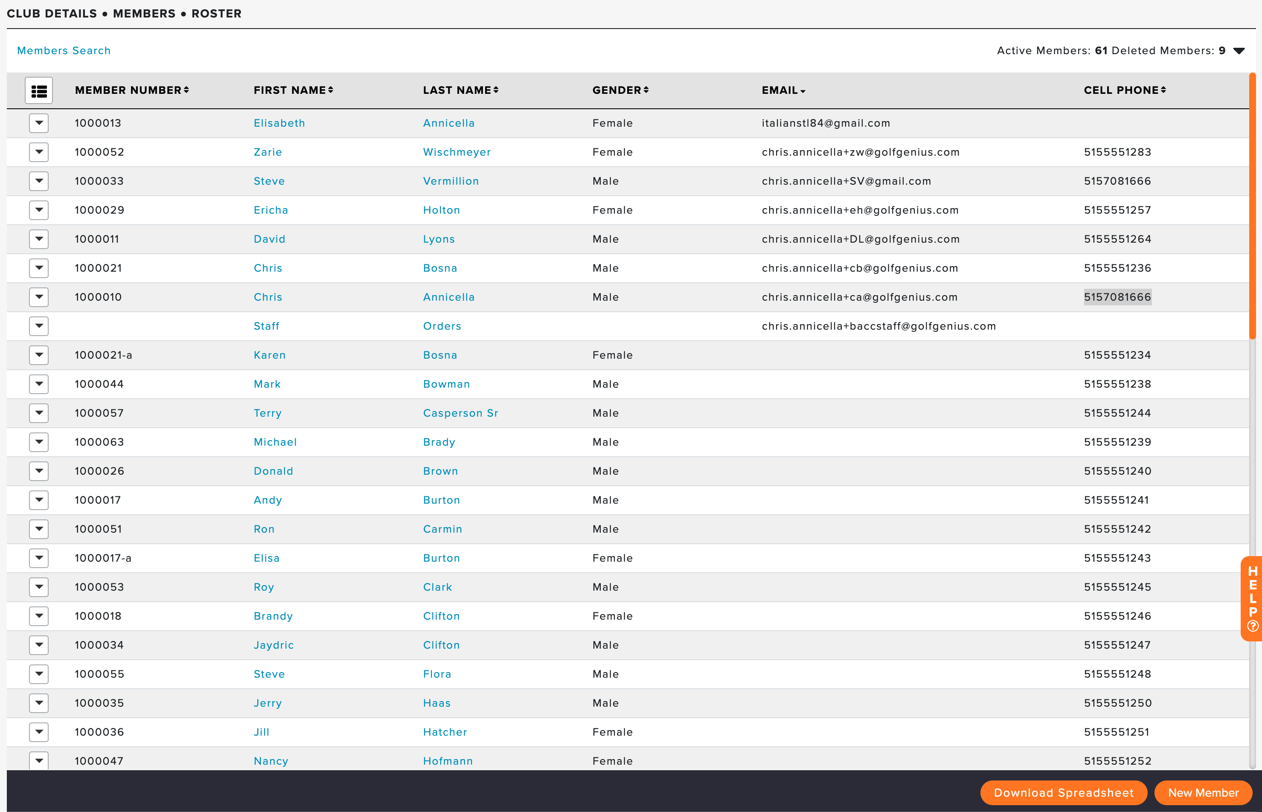Open row menu for Brandy Clifton
This screenshot has width=1262, height=812.
pos(39,616)
